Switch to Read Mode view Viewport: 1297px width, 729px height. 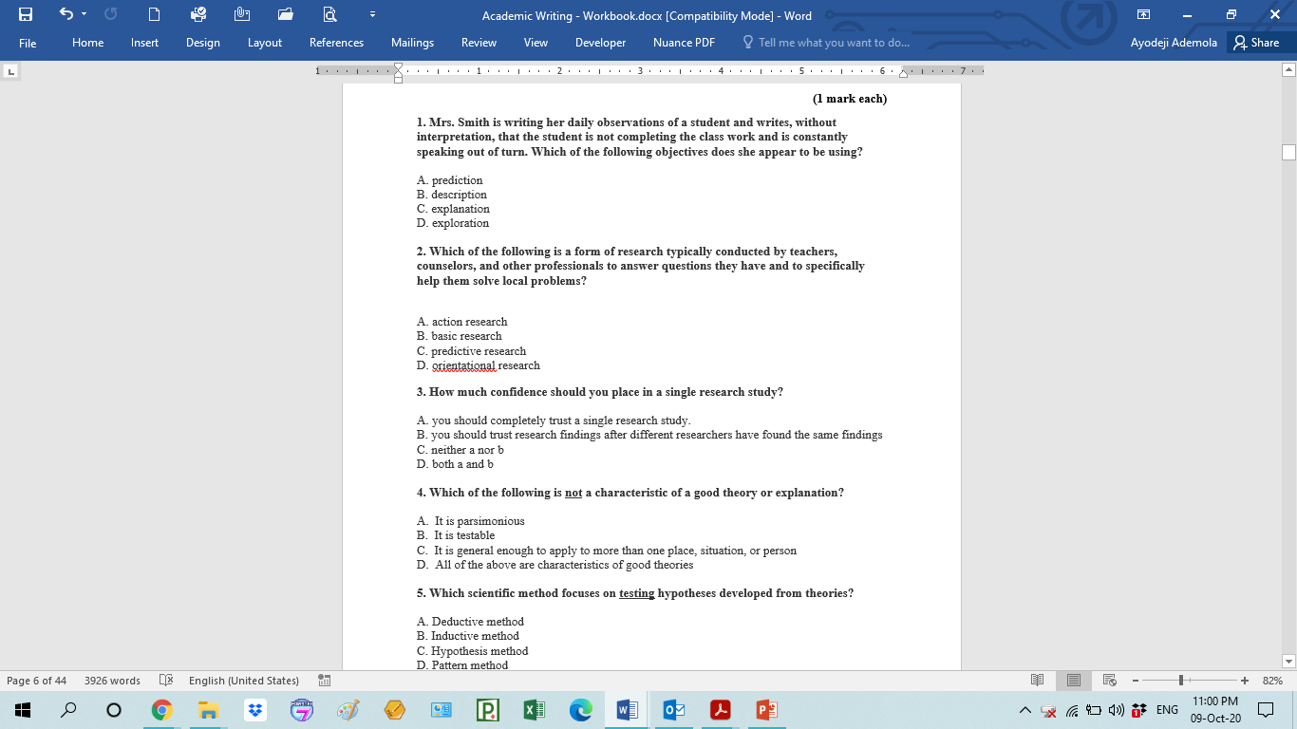click(x=1038, y=680)
